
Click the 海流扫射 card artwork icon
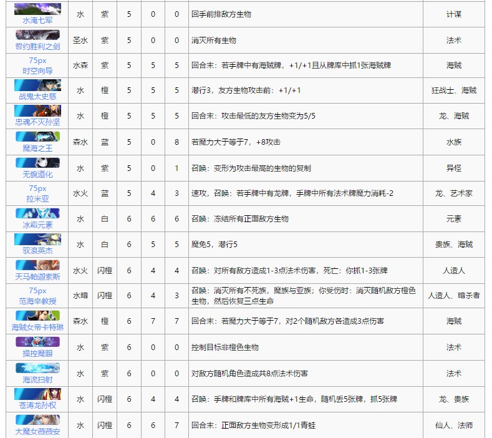coord(37,367)
